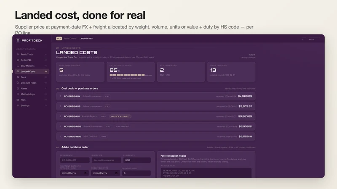This screenshot has width=337, height=189.
Task: Open the Plan page label
Action: click(x=23, y=100)
